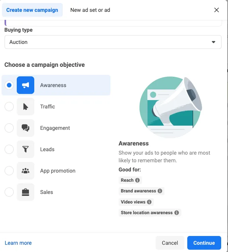This screenshot has width=228, height=252.
Task: Select the Engagement radio button
Action: [x=9, y=128]
